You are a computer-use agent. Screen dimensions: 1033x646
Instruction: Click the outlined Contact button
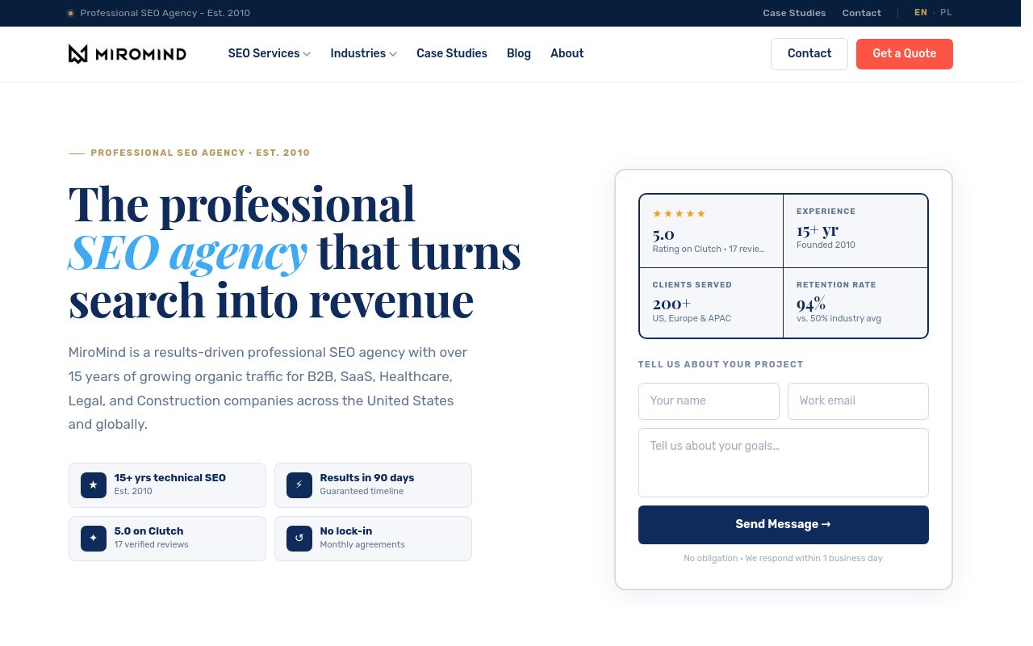pos(809,54)
